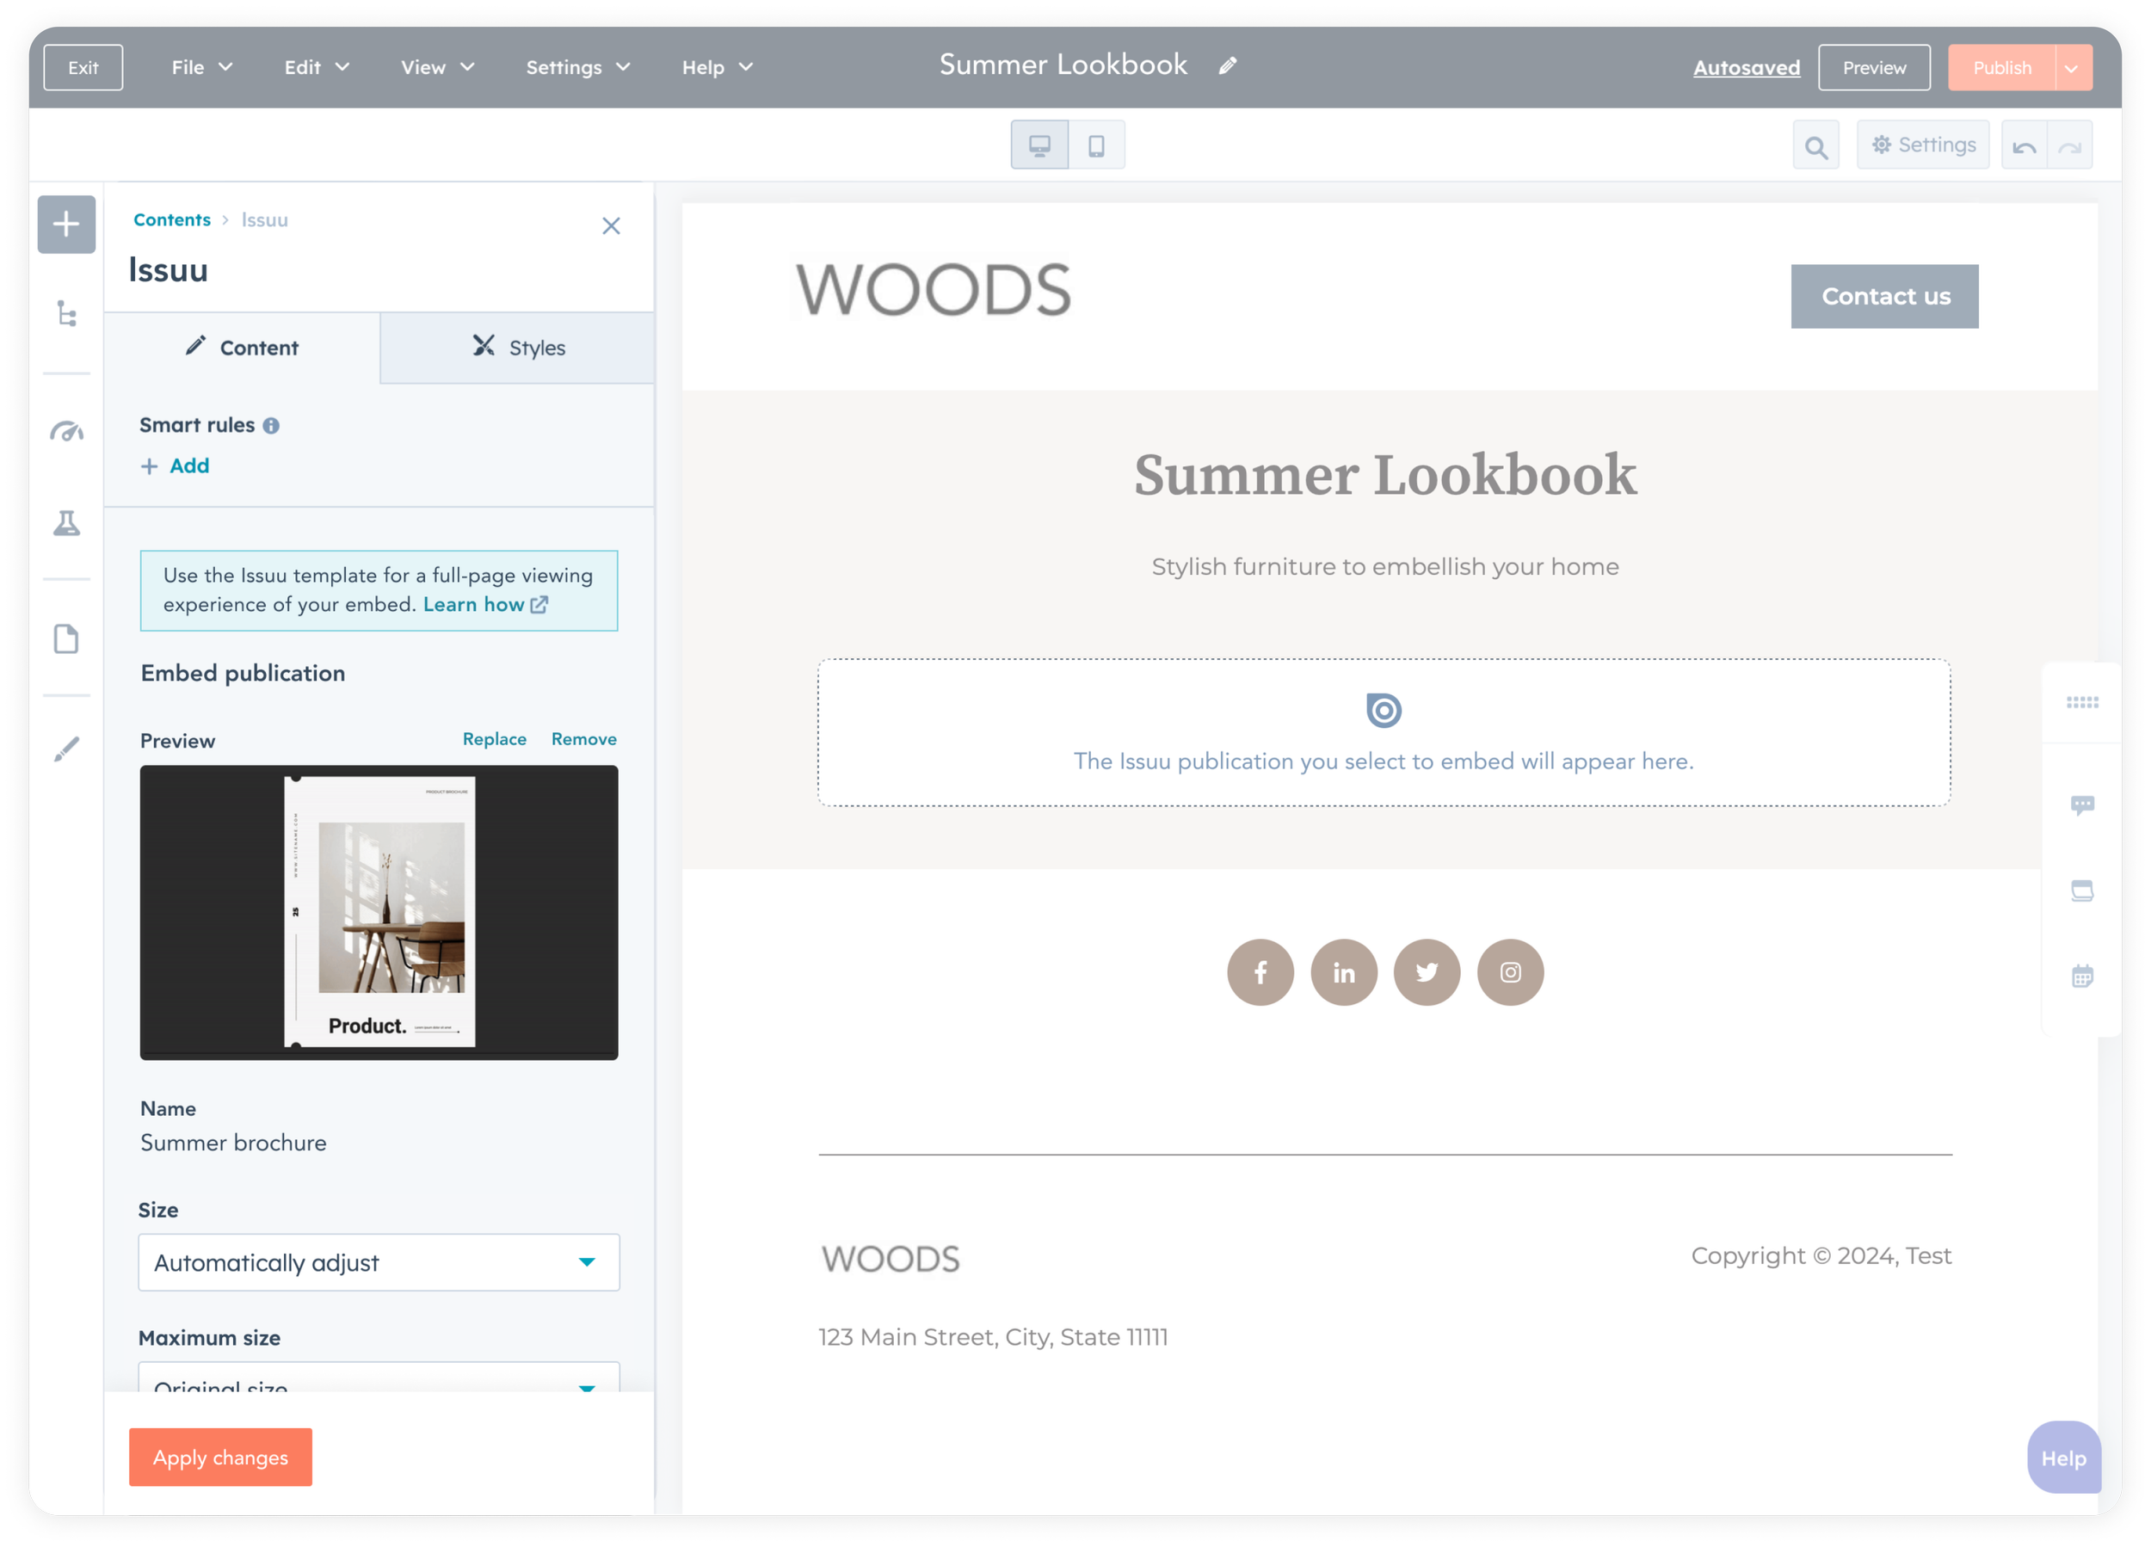Click the plus Add module icon
The image size is (2151, 1547).
pyautogui.click(x=66, y=225)
